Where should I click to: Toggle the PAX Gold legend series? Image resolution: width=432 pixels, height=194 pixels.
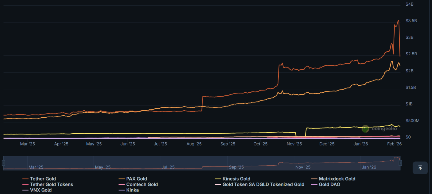coord(133,179)
